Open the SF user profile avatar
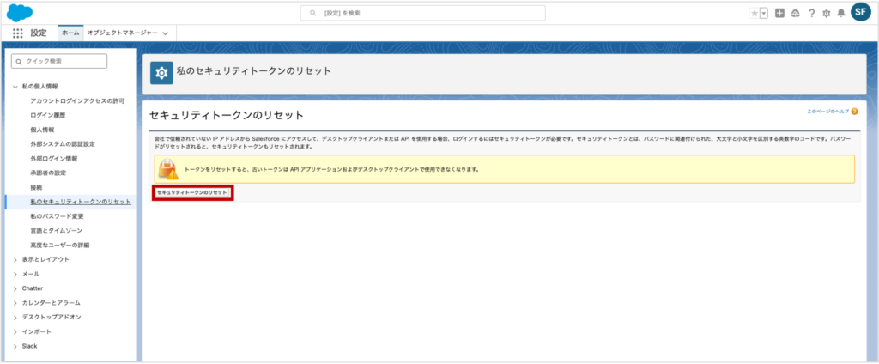 pos(861,13)
